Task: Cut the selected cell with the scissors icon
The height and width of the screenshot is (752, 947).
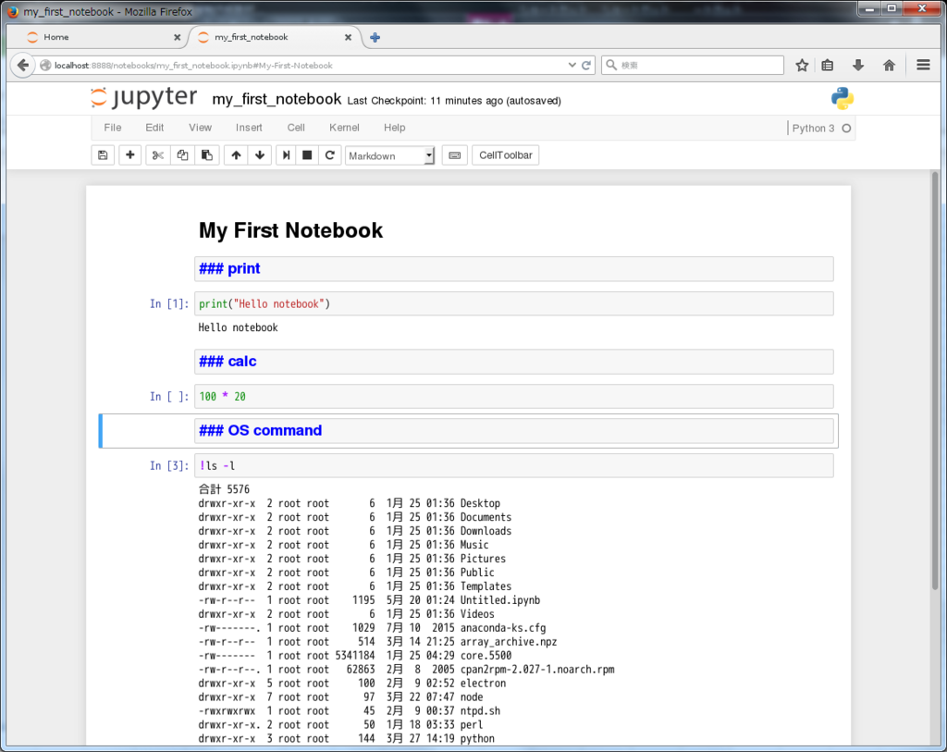Action: click(x=157, y=155)
